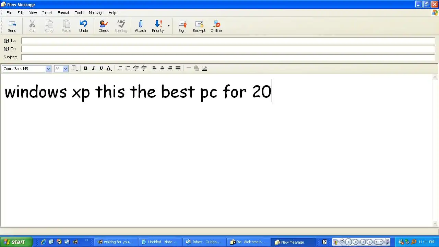439x247 pixels.
Task: Launch Internet Explorer from Quick Launch
Action: (x=44, y=242)
